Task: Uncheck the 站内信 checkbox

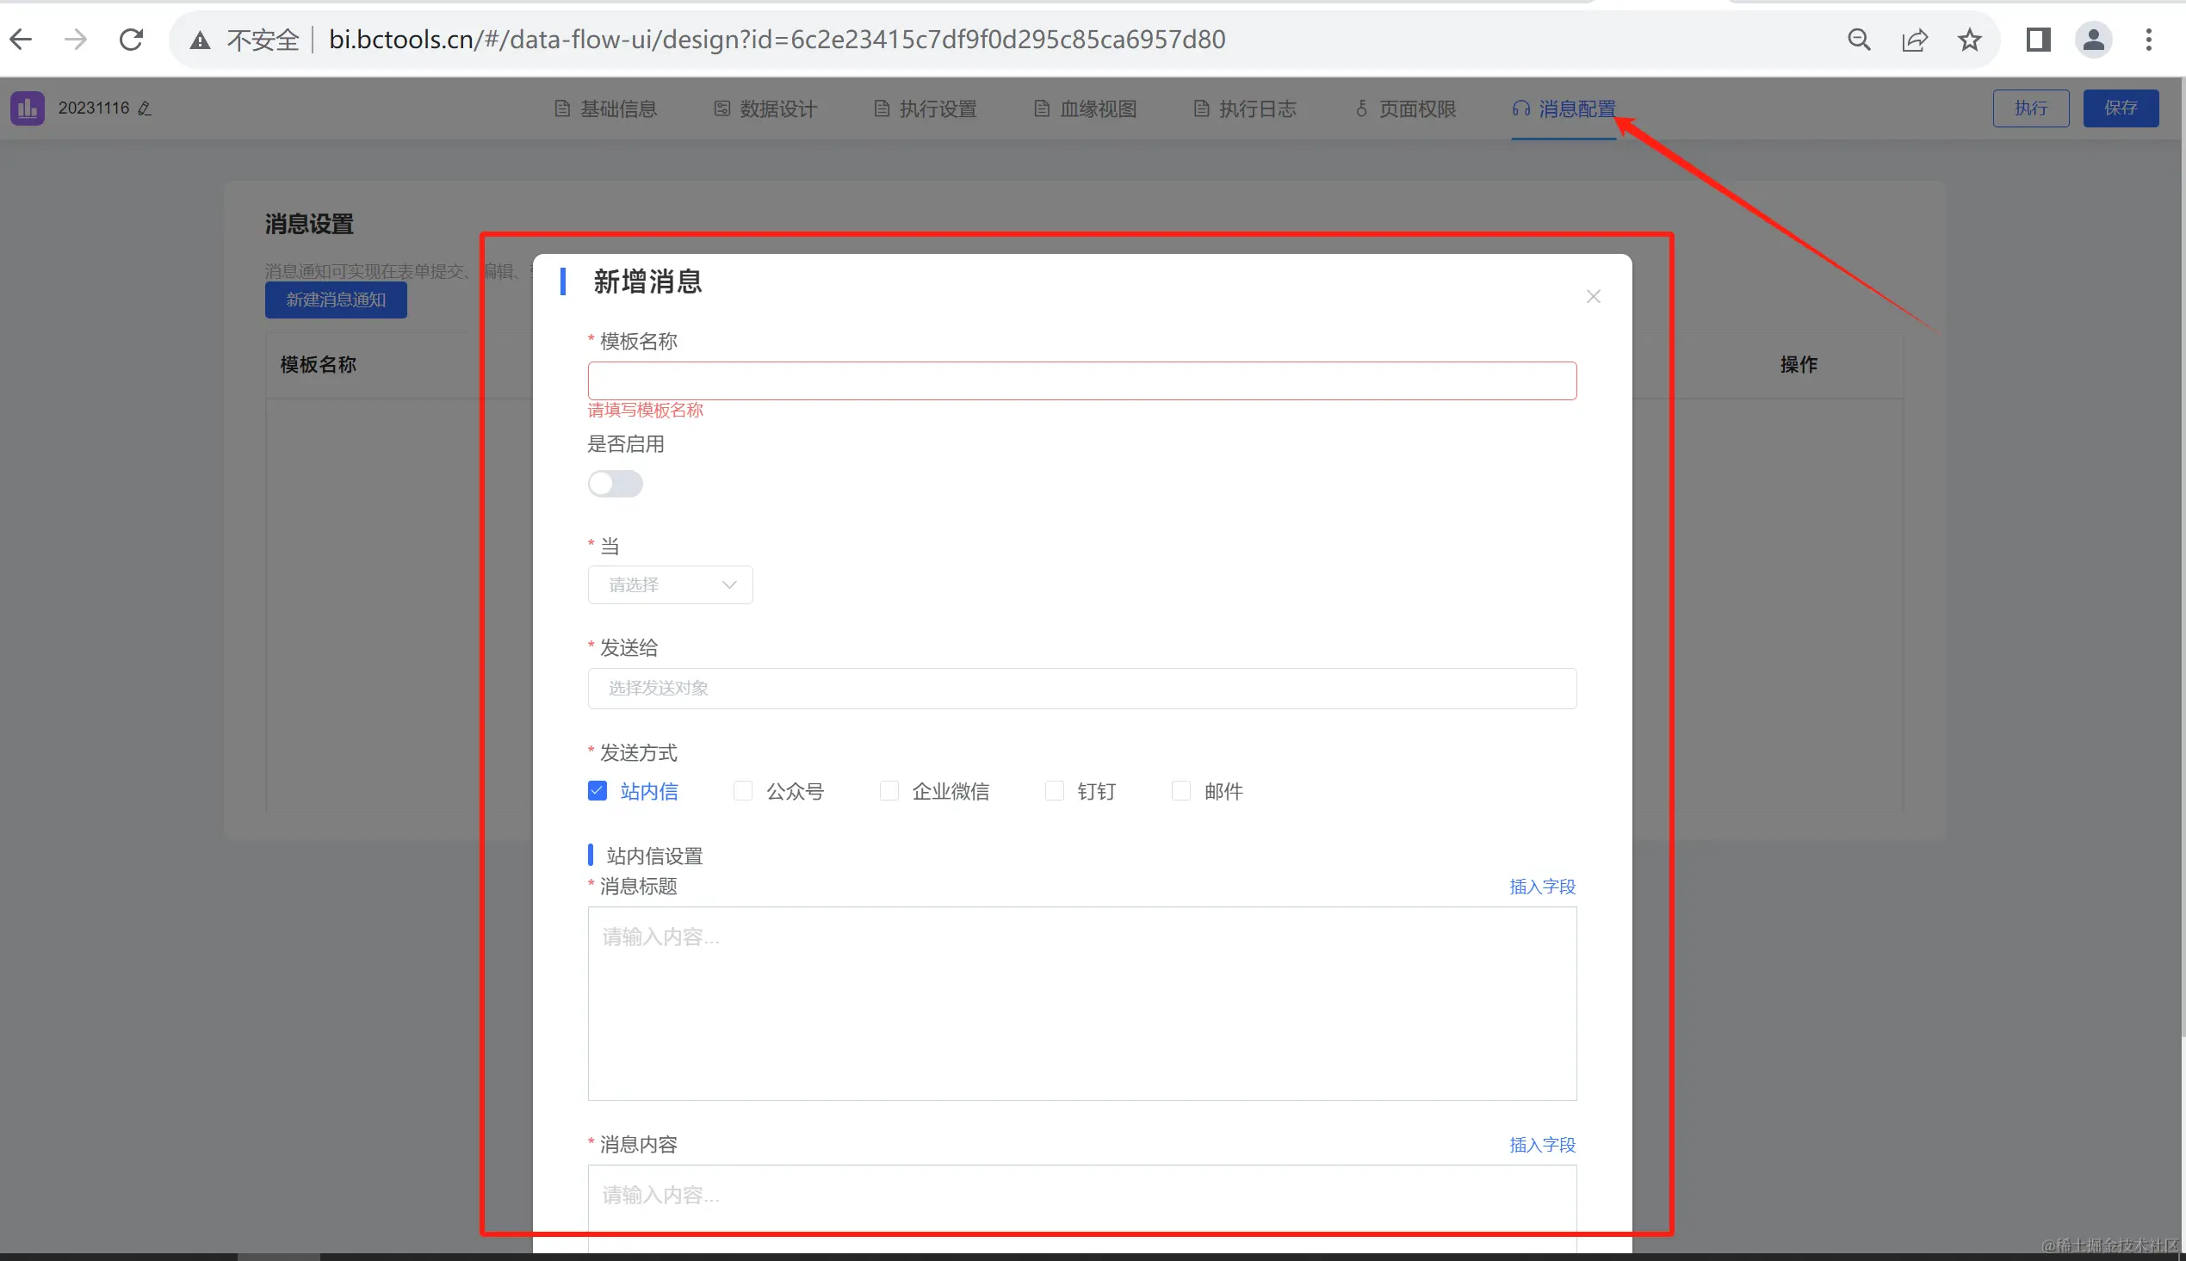Action: (x=598, y=791)
